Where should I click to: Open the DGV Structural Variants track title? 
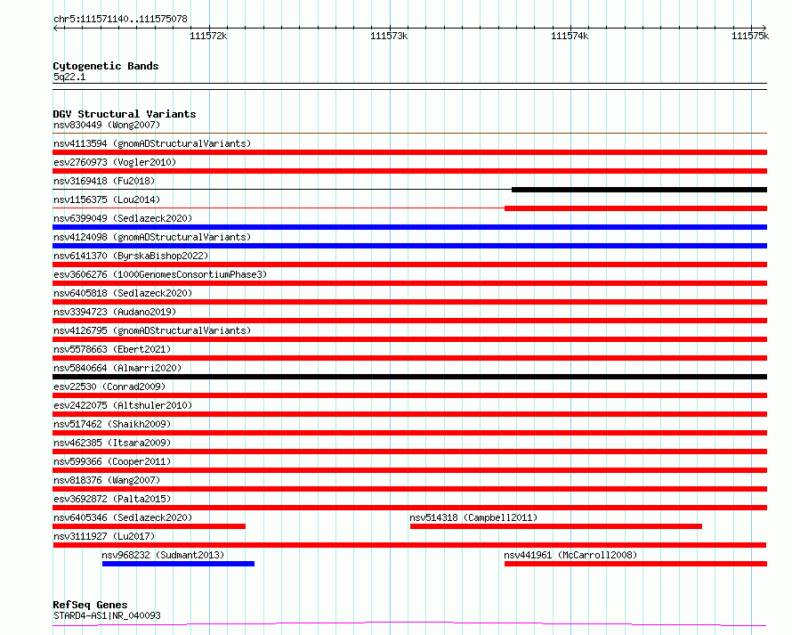tap(125, 114)
